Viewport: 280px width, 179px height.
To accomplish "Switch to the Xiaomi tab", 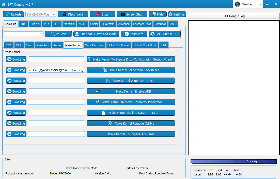I will (94, 24).
